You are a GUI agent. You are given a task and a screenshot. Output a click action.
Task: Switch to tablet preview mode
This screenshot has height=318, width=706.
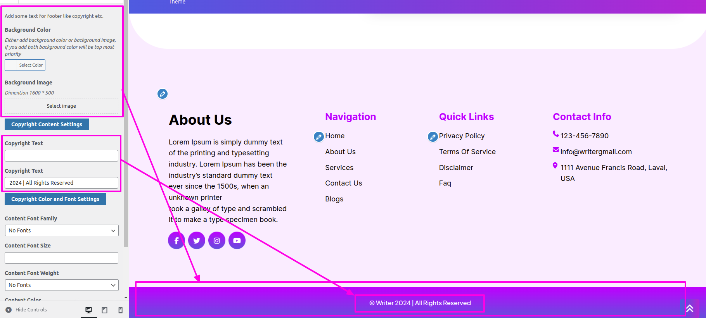pyautogui.click(x=104, y=310)
